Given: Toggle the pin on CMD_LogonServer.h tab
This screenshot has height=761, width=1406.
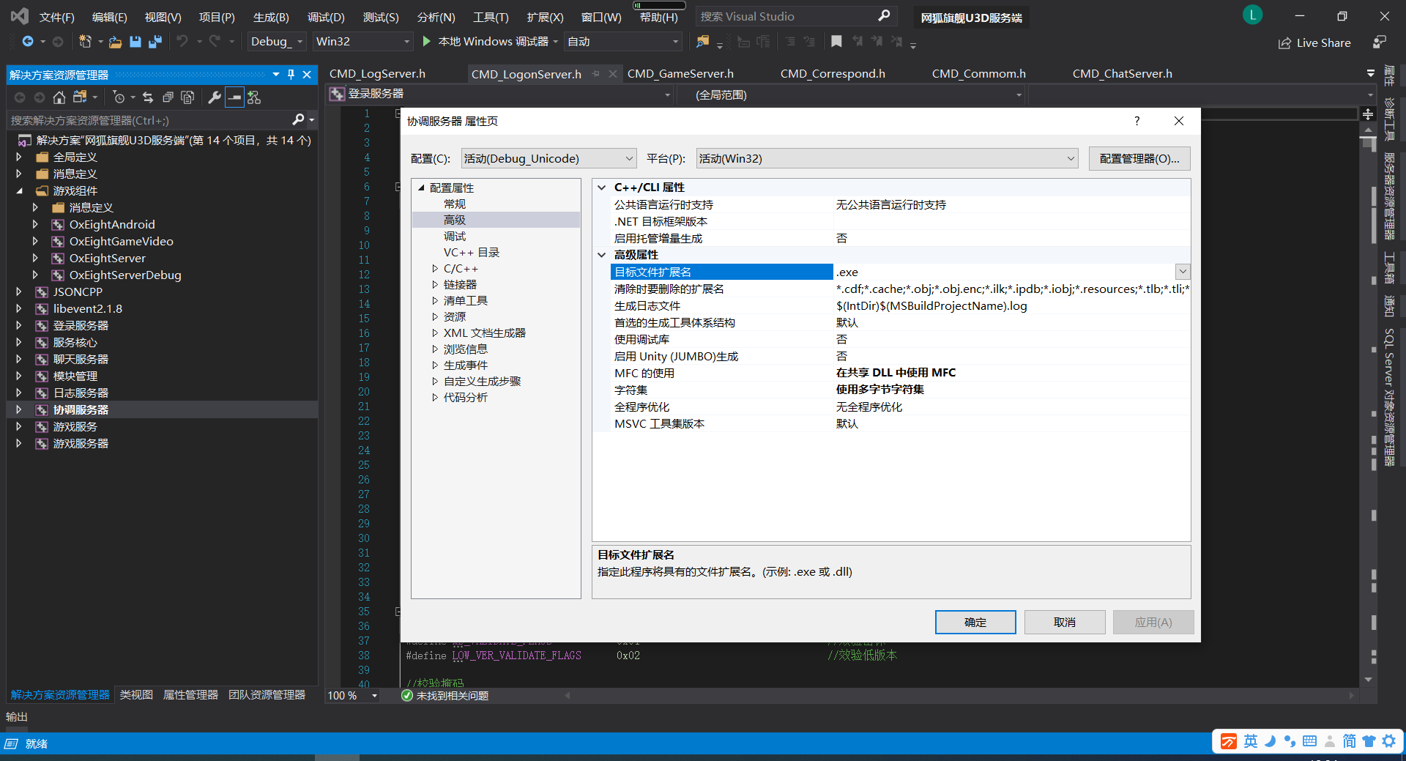Looking at the screenshot, I should pyautogui.click(x=596, y=74).
